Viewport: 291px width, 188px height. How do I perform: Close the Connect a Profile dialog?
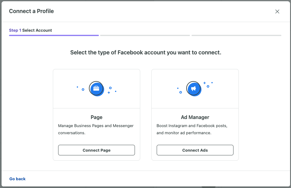[277, 11]
